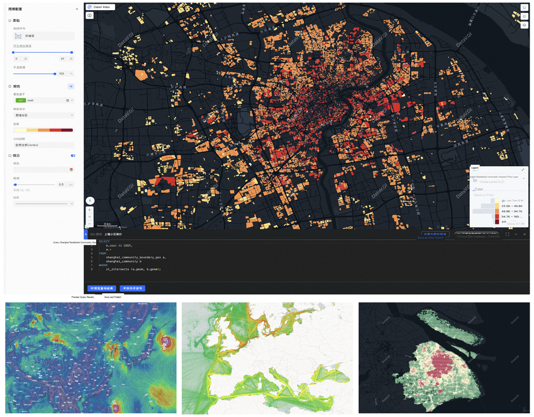Viewport: 534px width, 417px height.
Task: Collapse the legend with its shrink arrows icon
Action: pyautogui.click(x=523, y=169)
